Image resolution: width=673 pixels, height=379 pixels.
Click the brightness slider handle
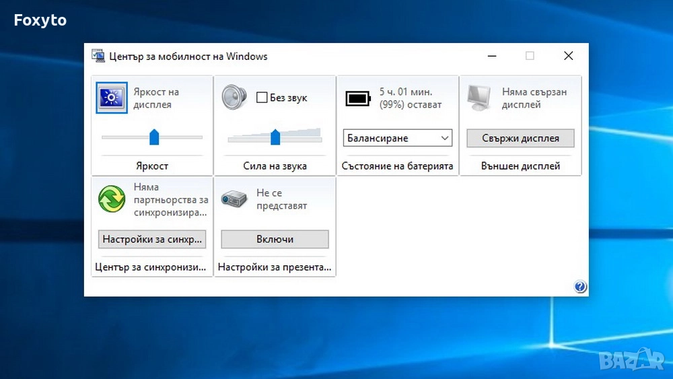pos(154,137)
